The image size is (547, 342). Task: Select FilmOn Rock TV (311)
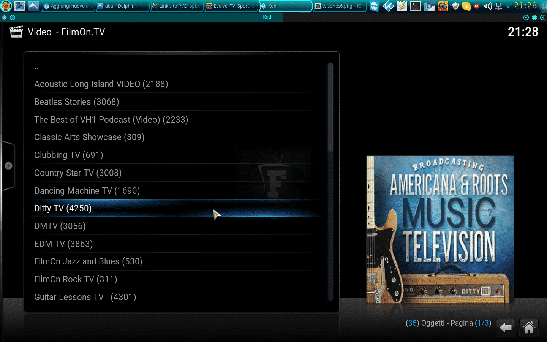coord(175,279)
